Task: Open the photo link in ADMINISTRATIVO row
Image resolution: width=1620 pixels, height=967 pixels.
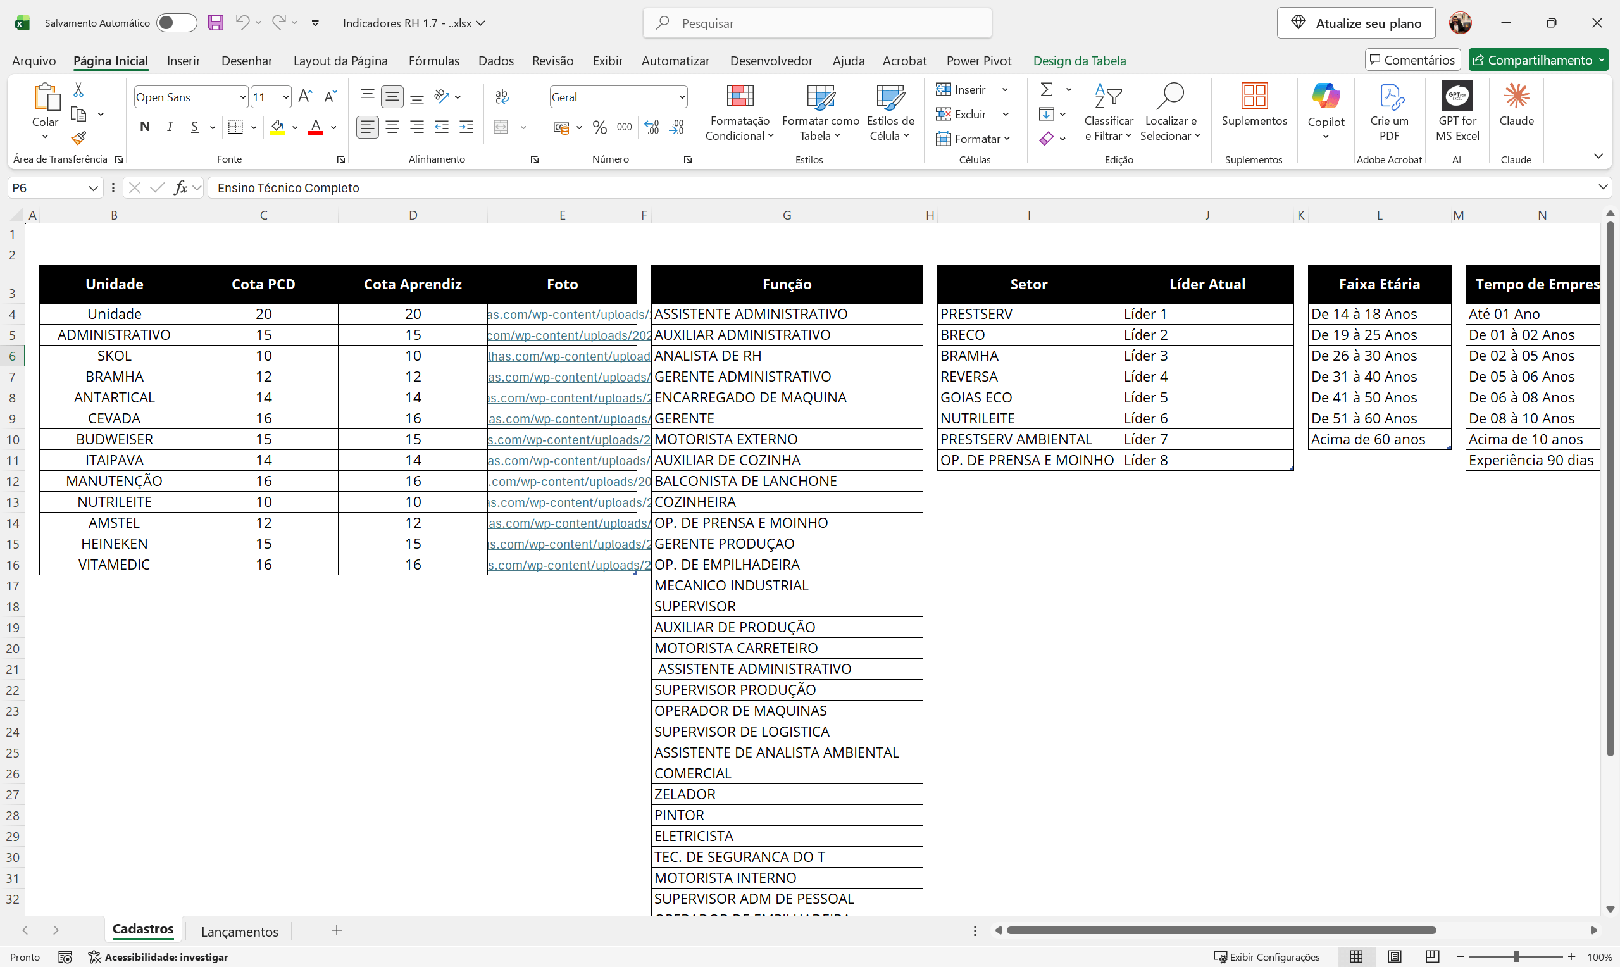Action: 570,335
